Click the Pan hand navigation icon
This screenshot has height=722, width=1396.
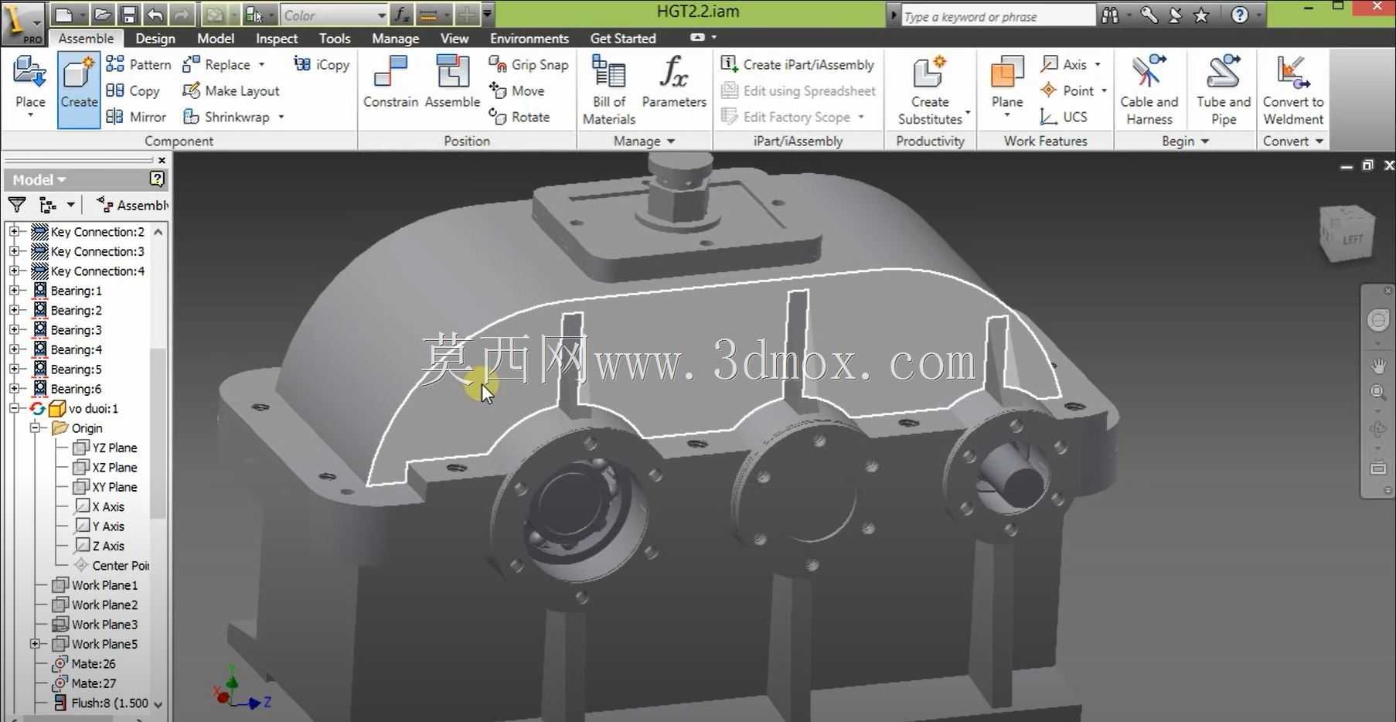pos(1378,365)
